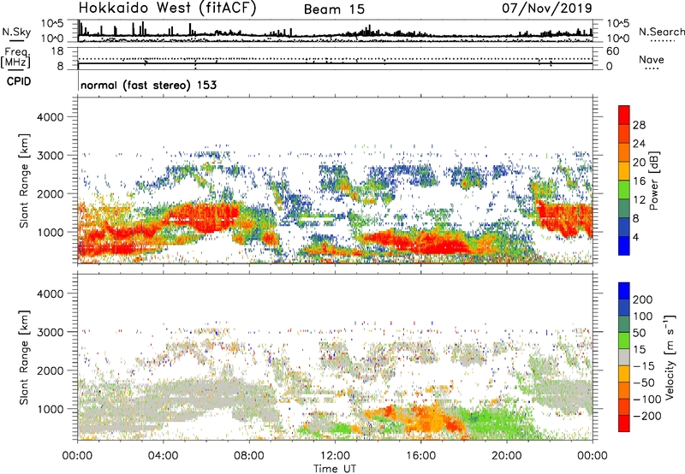Click the 'Velocity [m s-1]' colorbar title
Viewport: 685px width, 474px height.
pyautogui.click(x=670, y=357)
